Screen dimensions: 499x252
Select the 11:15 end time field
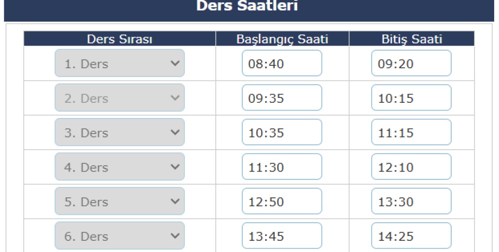(411, 133)
